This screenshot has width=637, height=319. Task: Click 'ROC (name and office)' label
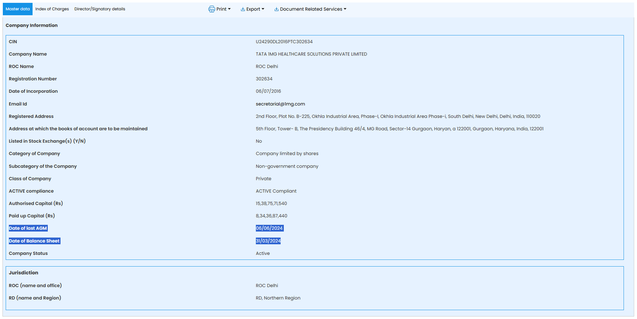coord(35,286)
